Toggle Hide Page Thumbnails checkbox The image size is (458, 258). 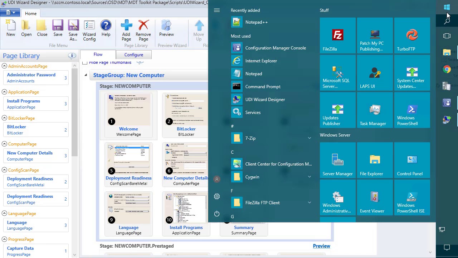pos(85,62)
